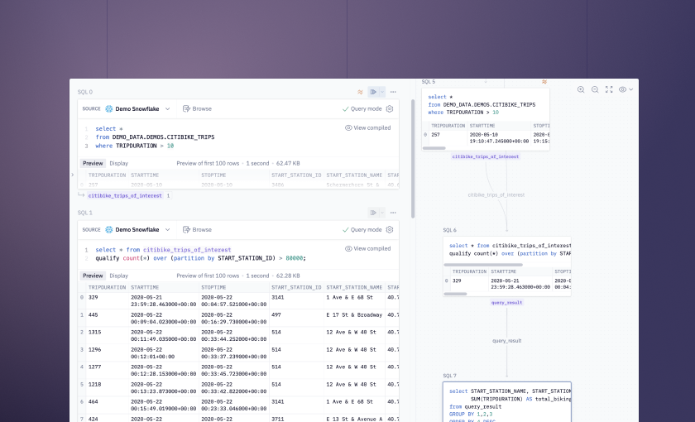Browse data schema from SQL 1 cell
Screen dimensions: 695x422
point(197,230)
